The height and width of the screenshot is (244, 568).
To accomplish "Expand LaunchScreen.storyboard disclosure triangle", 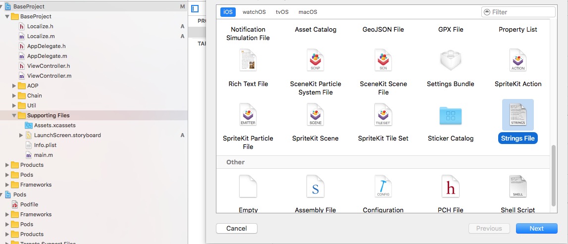I will click(21, 135).
